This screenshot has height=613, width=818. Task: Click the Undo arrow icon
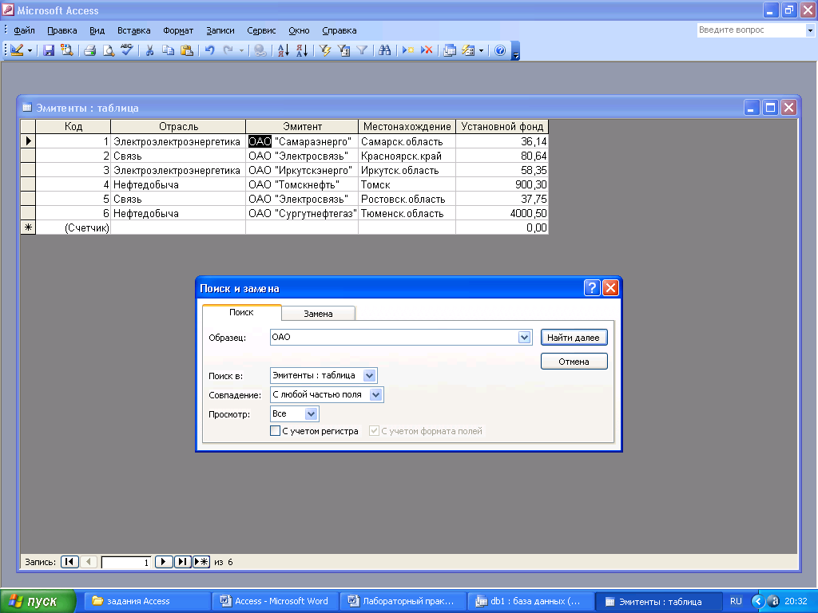click(210, 50)
